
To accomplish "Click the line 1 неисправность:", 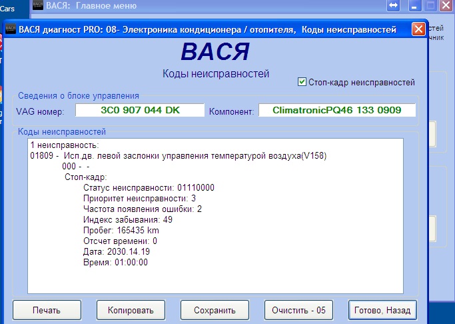I will [x=65, y=145].
